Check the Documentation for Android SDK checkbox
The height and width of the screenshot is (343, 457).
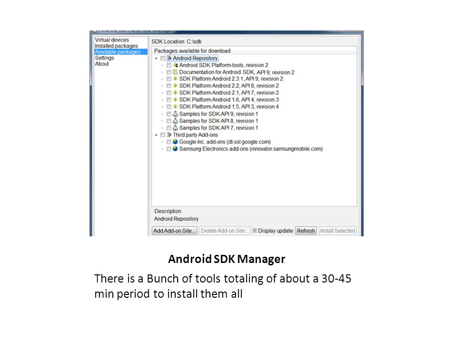tap(169, 72)
